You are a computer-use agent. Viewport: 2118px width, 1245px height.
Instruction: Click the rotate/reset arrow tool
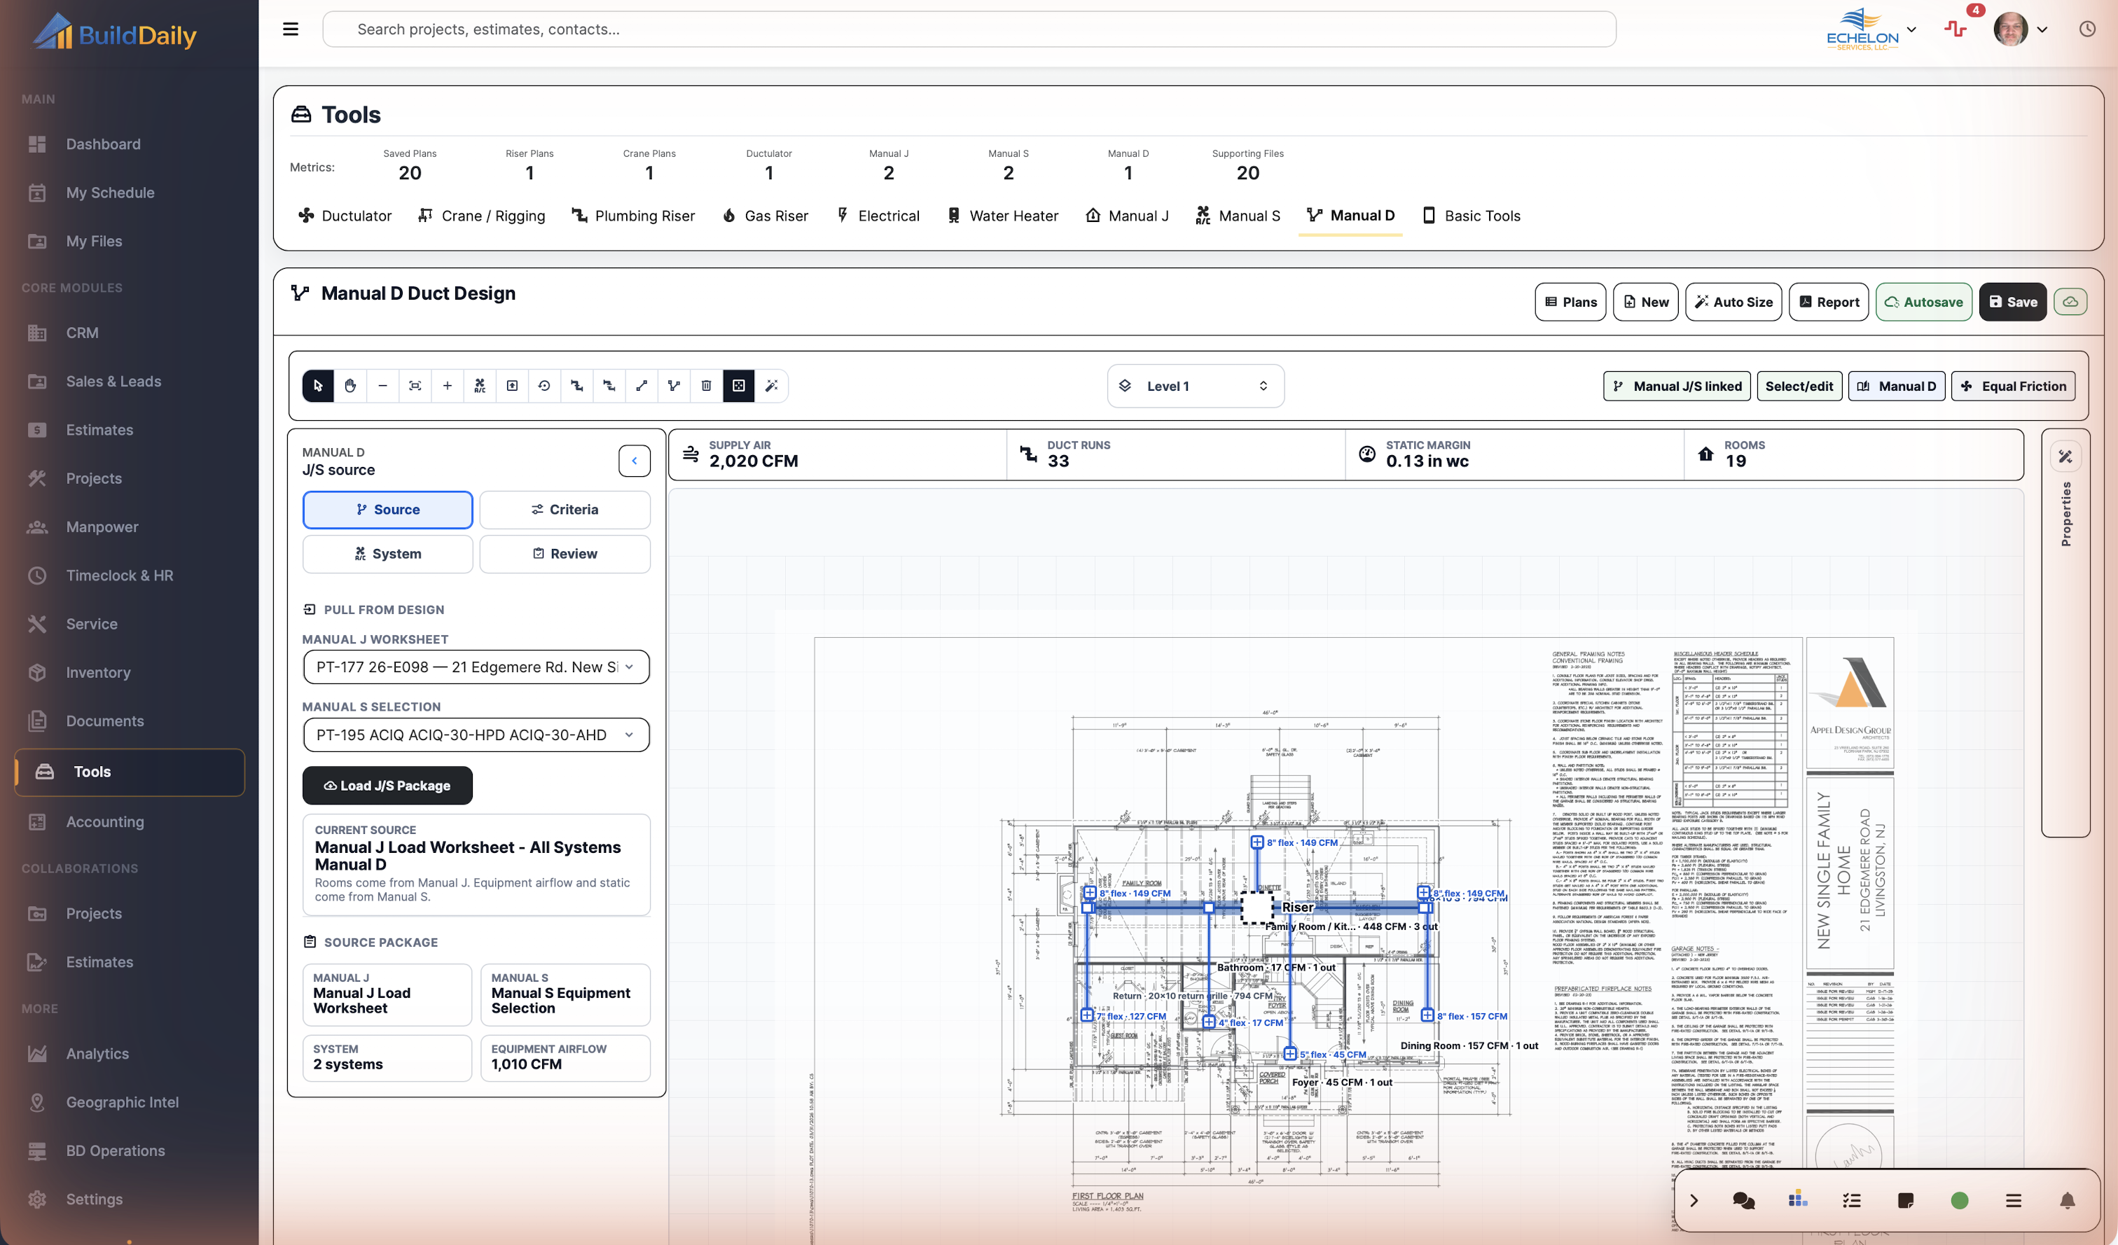pos(545,386)
